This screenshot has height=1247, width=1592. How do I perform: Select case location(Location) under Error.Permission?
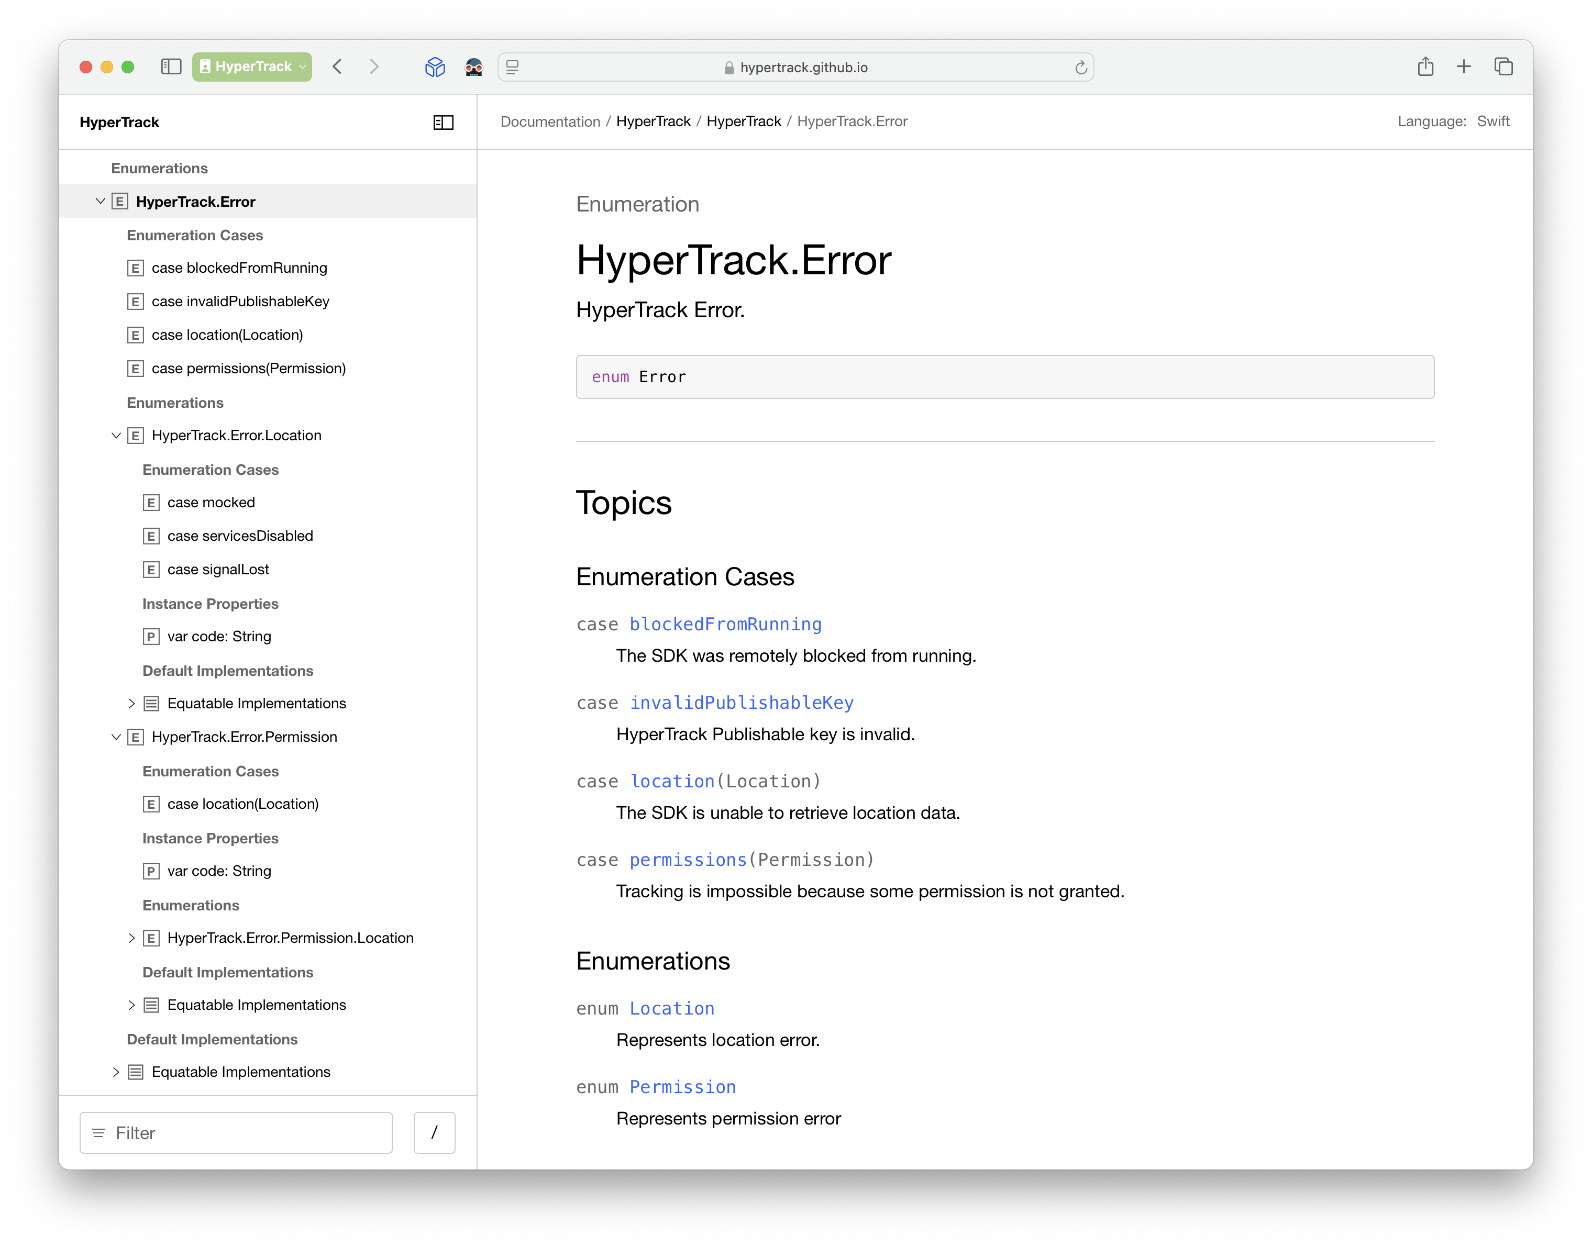click(x=242, y=804)
